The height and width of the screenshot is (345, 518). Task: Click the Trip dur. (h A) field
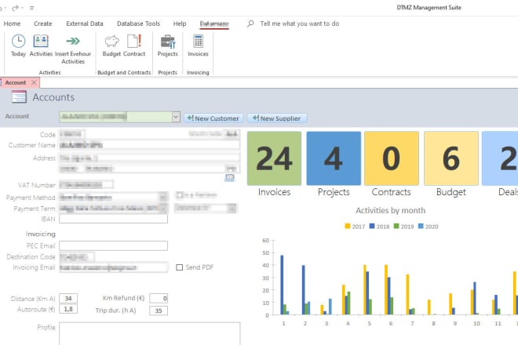159,310
